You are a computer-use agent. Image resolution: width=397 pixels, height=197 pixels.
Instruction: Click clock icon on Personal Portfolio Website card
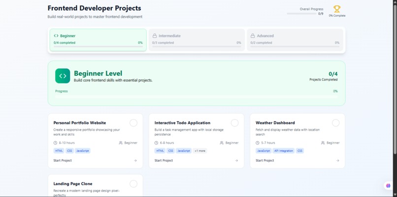click(55, 143)
